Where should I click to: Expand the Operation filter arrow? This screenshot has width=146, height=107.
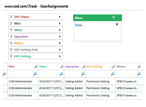pos(60,36)
